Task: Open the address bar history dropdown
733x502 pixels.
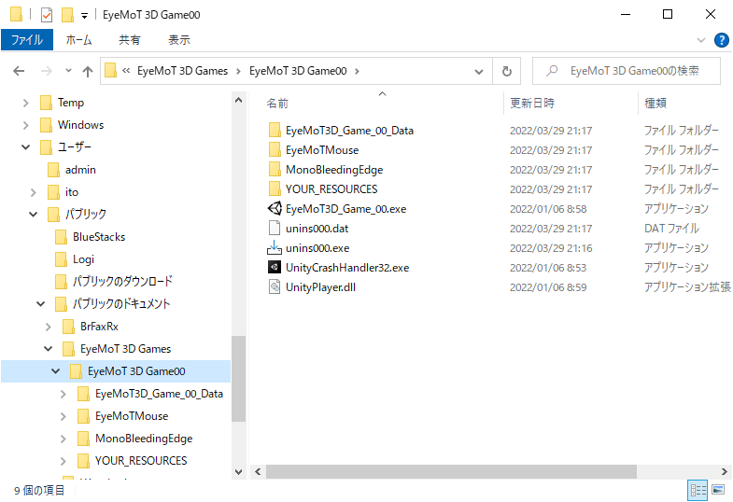Action: pyautogui.click(x=479, y=72)
